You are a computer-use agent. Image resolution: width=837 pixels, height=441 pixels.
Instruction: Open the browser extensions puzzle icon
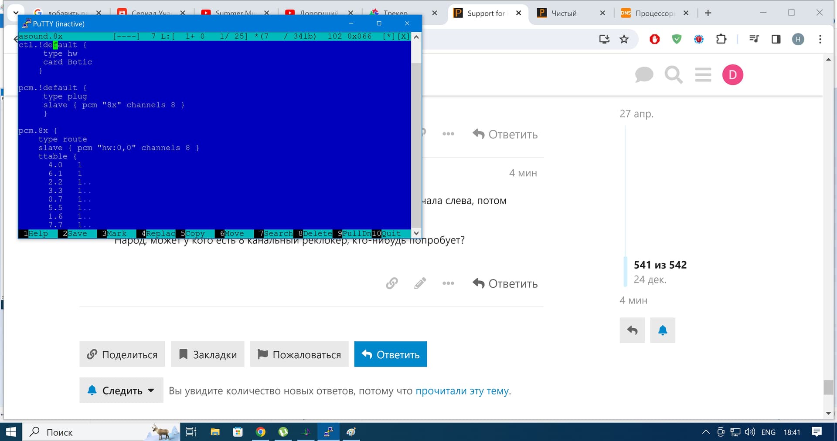coord(721,39)
